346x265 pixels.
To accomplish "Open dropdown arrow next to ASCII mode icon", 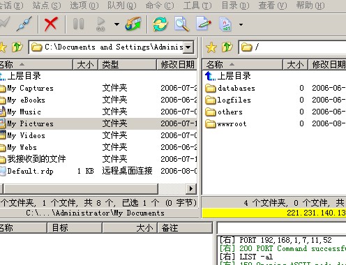I will click(241, 24).
